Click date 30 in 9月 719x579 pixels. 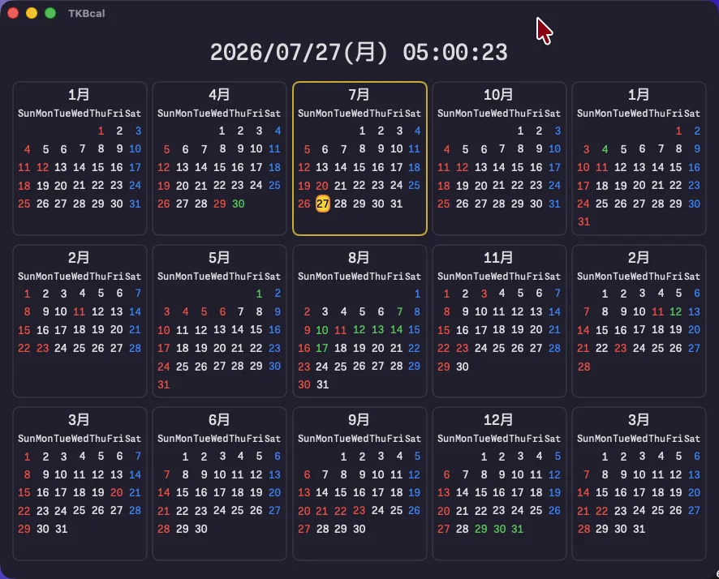click(x=359, y=529)
